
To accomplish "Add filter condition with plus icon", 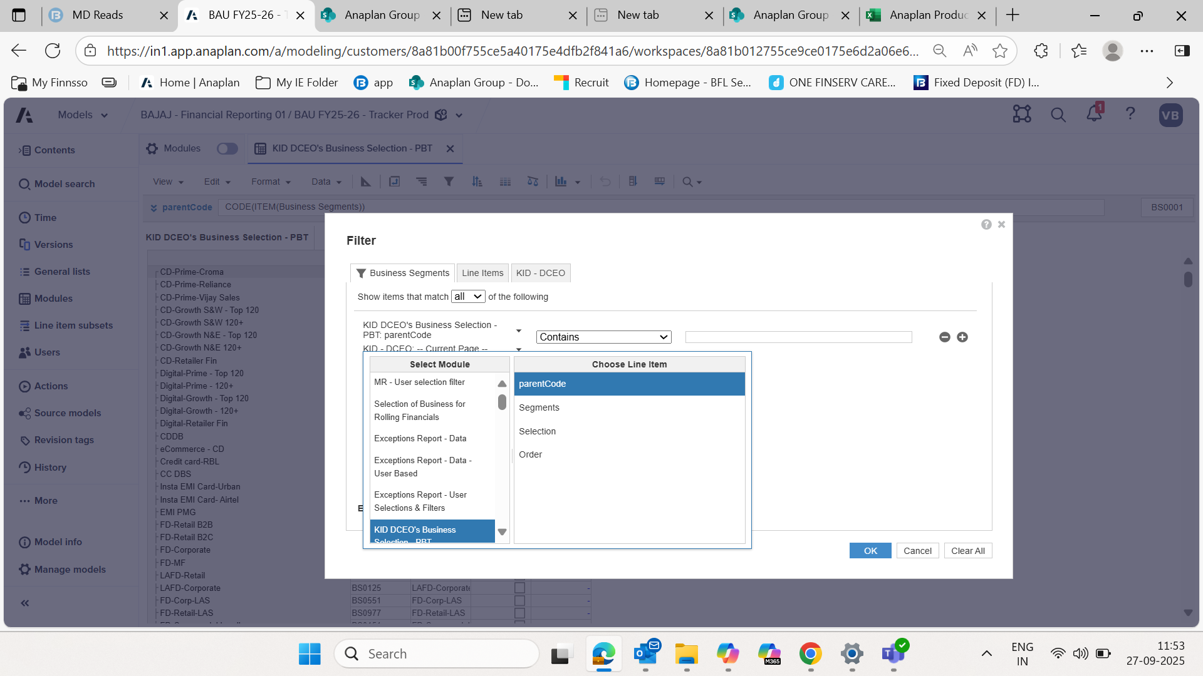I will [962, 337].
